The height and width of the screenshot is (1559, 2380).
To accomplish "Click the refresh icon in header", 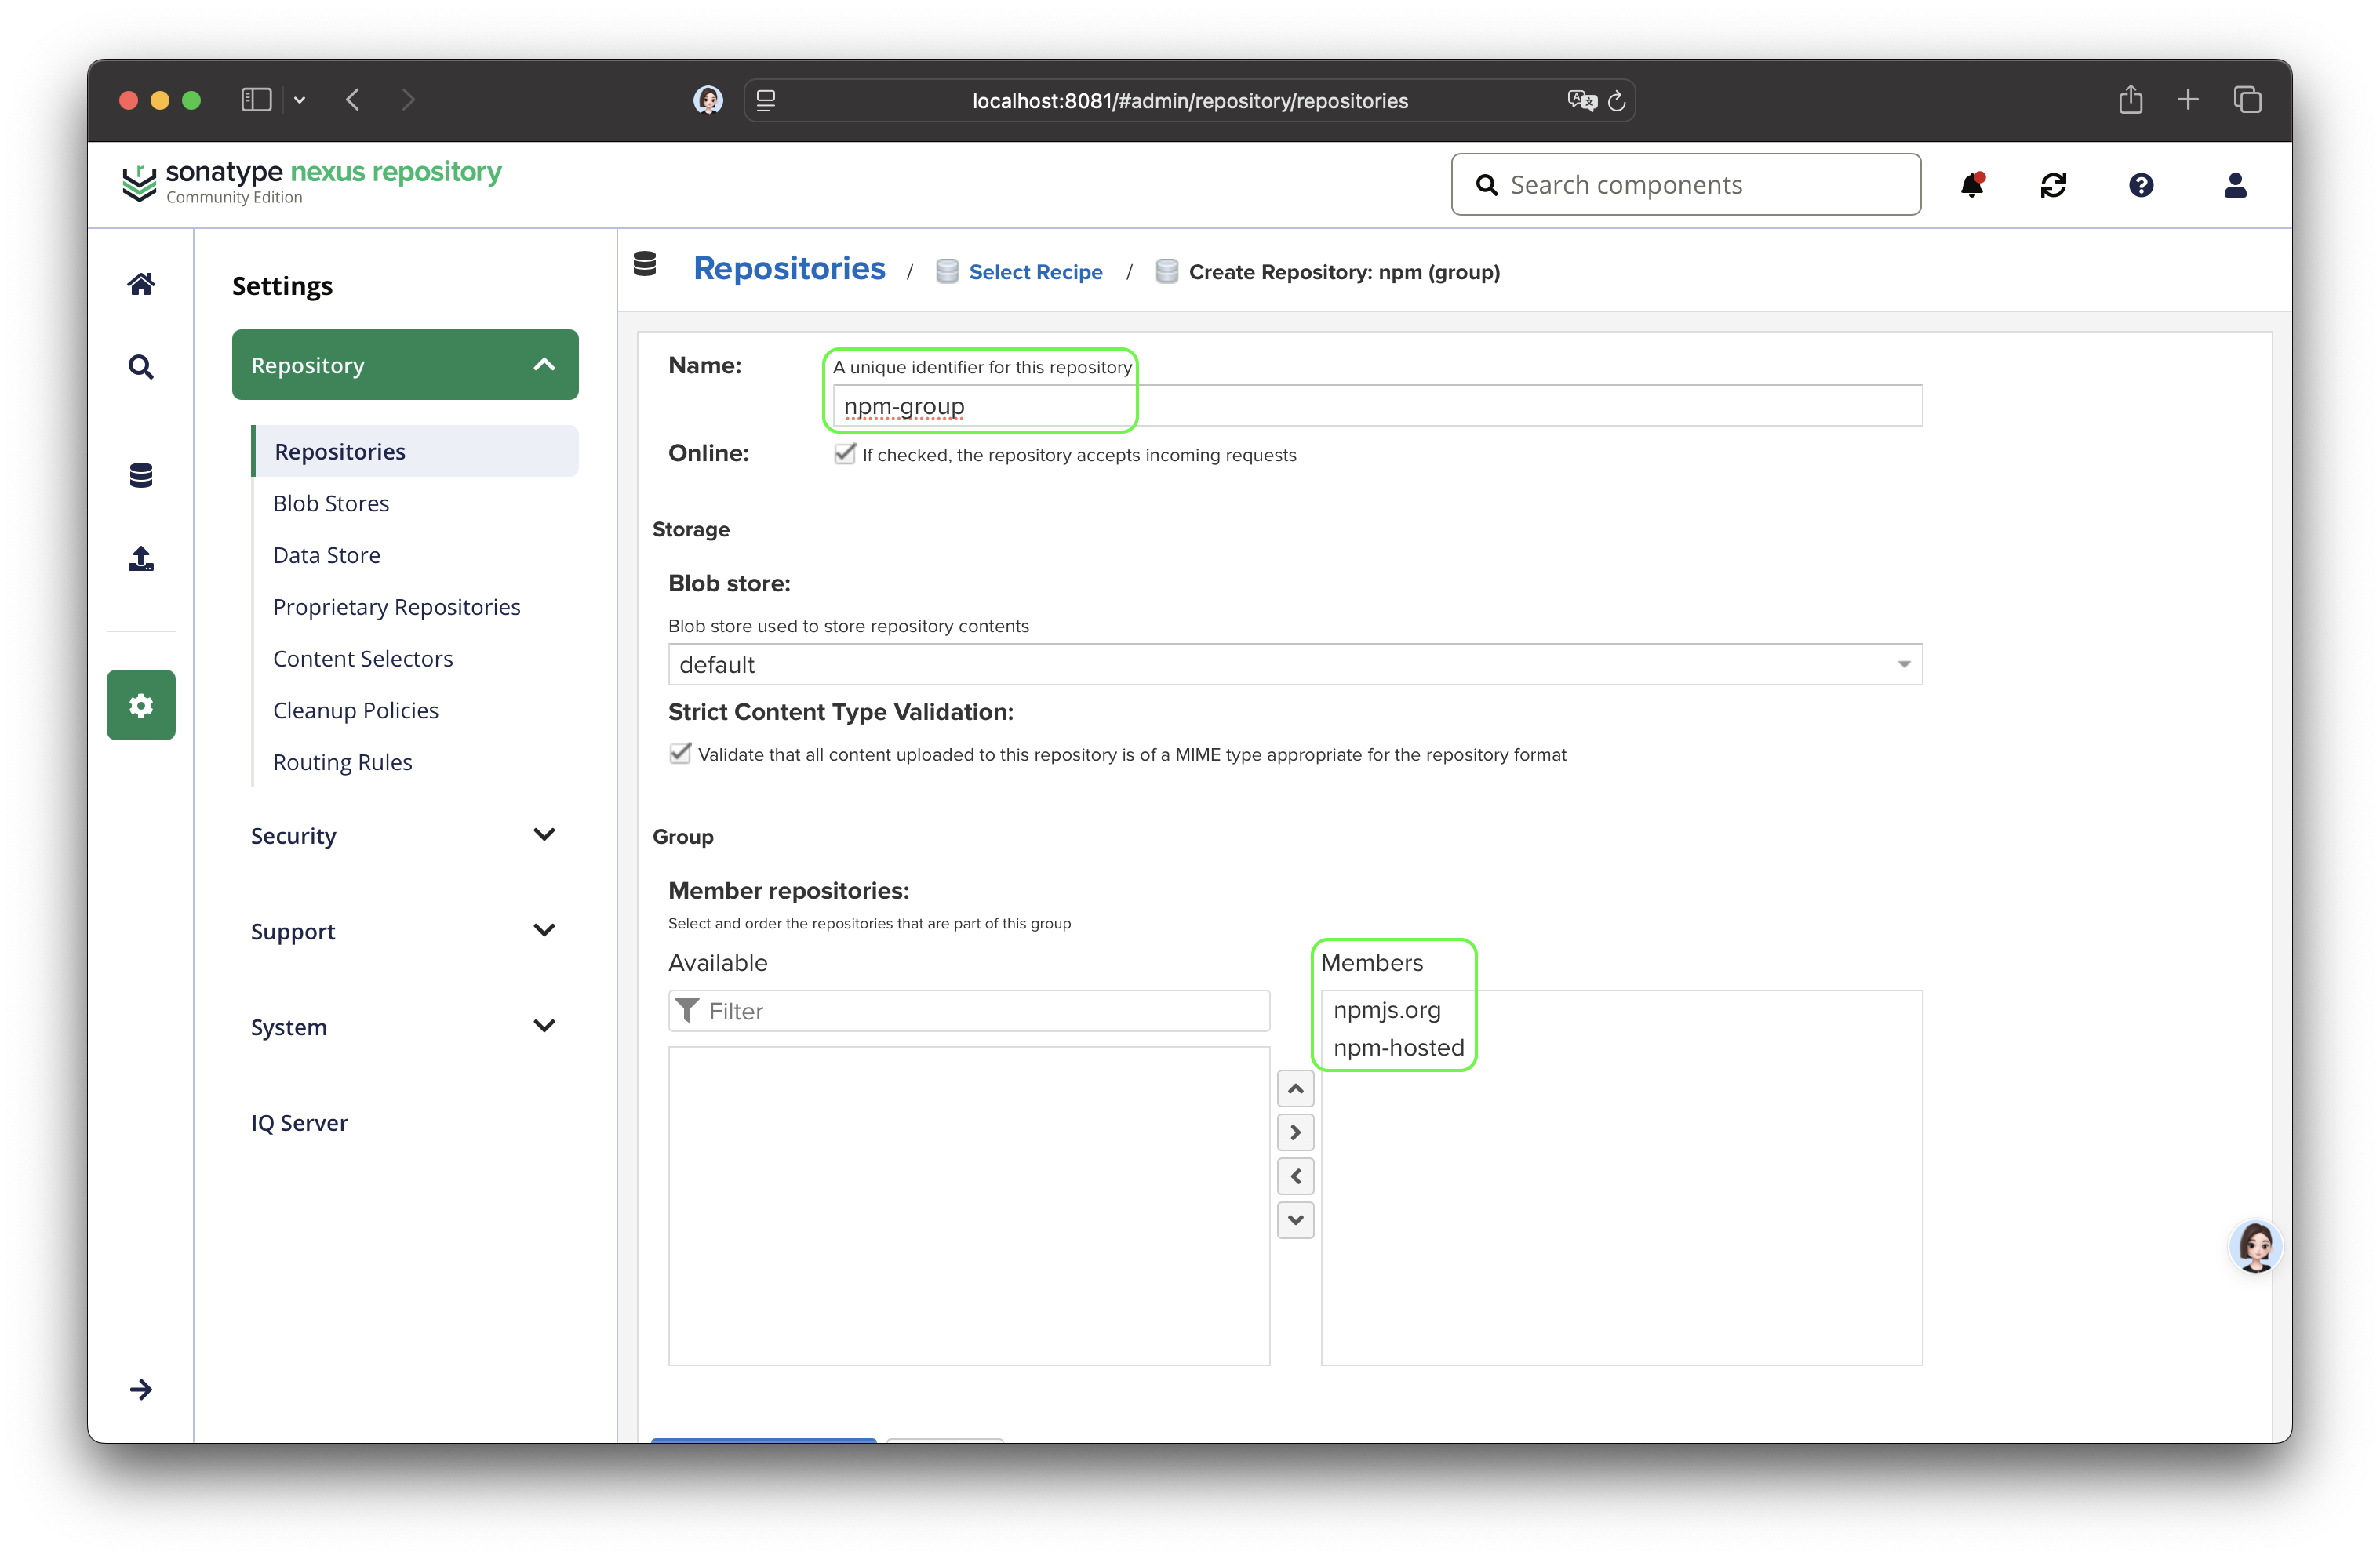I will point(2053,185).
